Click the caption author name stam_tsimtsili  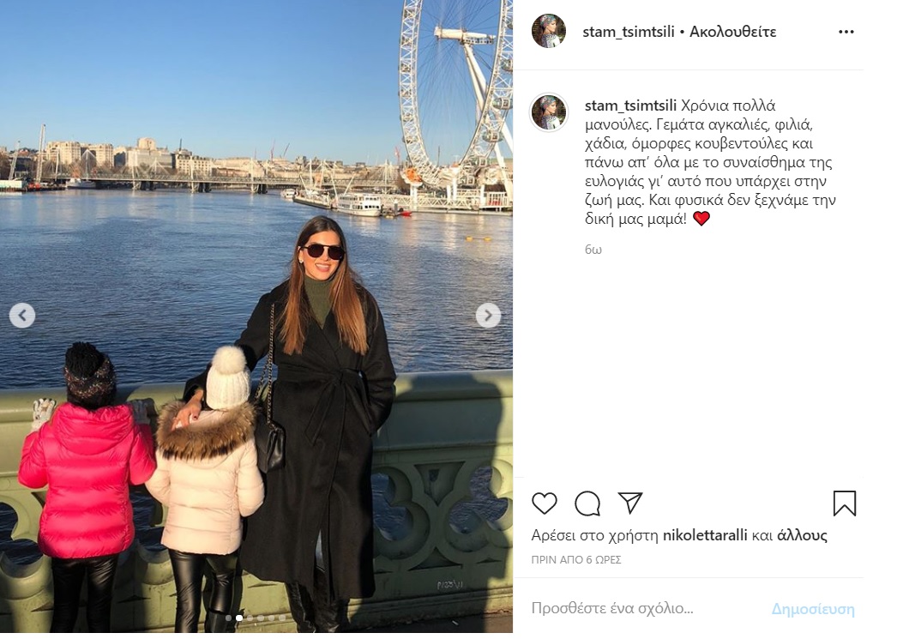(x=630, y=105)
